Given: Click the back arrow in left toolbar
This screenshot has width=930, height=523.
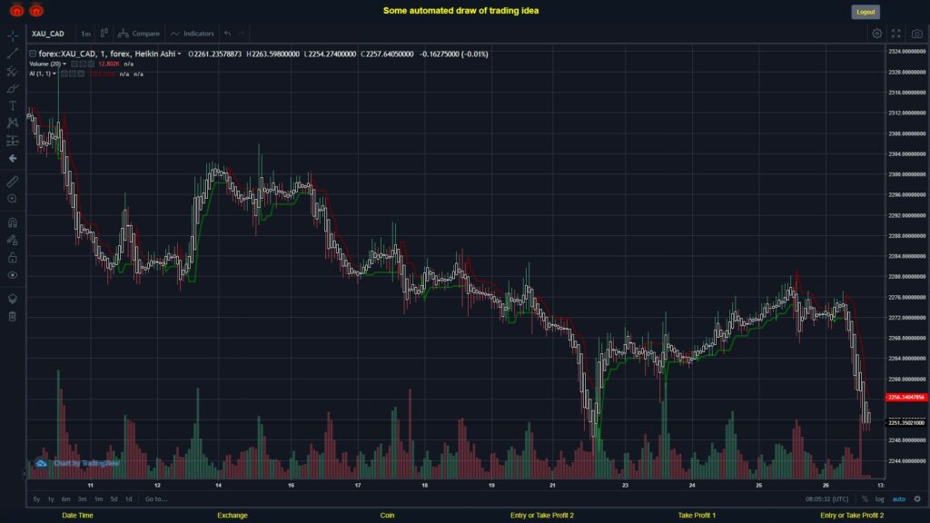Looking at the screenshot, I should 13,158.
